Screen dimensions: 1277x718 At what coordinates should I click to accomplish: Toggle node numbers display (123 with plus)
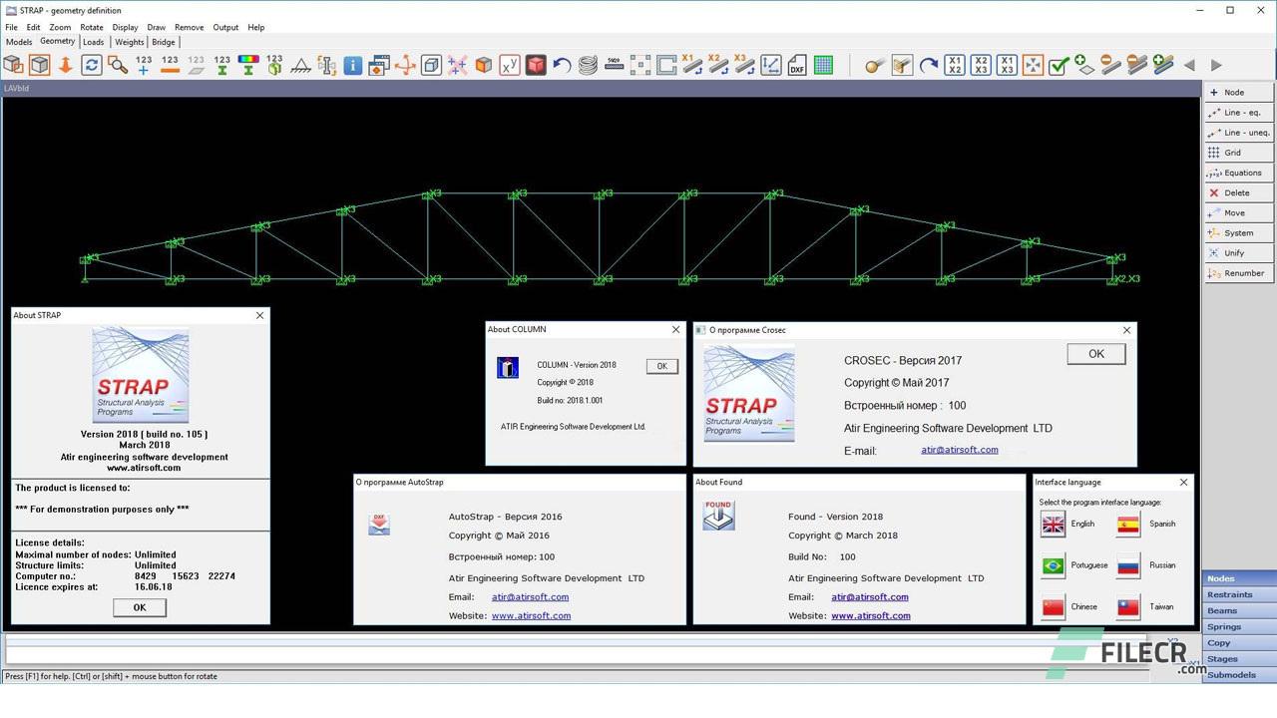coord(144,65)
